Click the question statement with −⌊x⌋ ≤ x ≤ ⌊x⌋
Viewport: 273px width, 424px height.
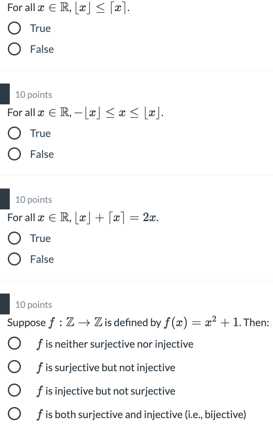(x=85, y=113)
